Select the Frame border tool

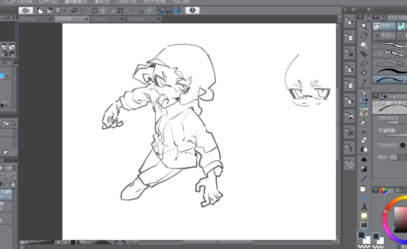pyautogui.click(x=364, y=188)
